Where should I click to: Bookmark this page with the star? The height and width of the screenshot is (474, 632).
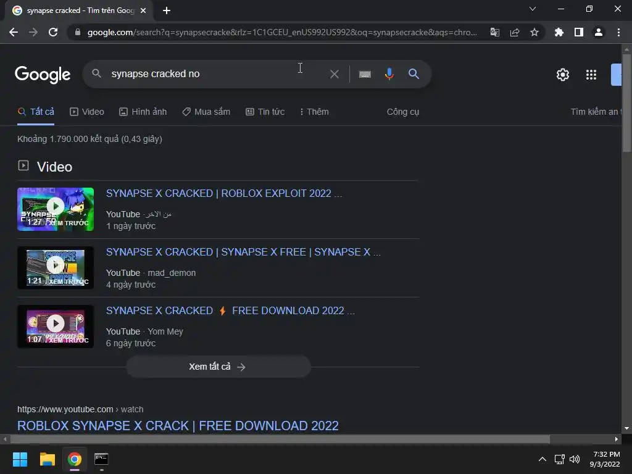(x=534, y=32)
